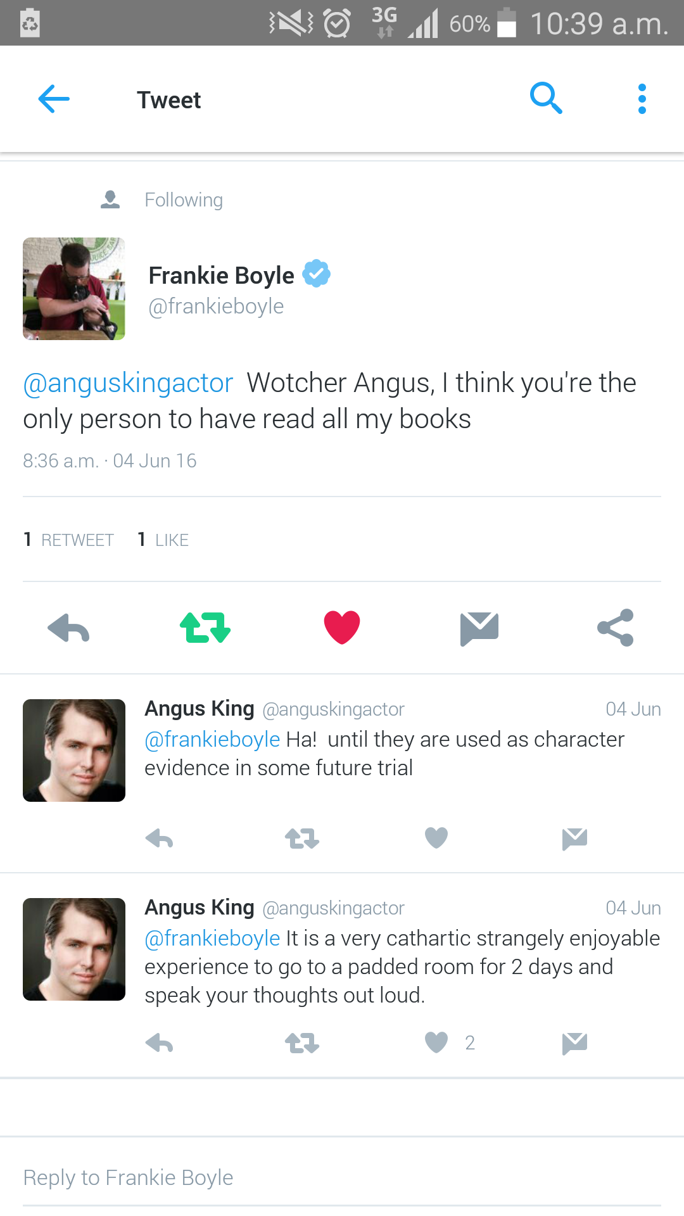The height and width of the screenshot is (1216, 684).
Task: Click the reply arrow on Angus King's first reply
Action: (x=159, y=839)
